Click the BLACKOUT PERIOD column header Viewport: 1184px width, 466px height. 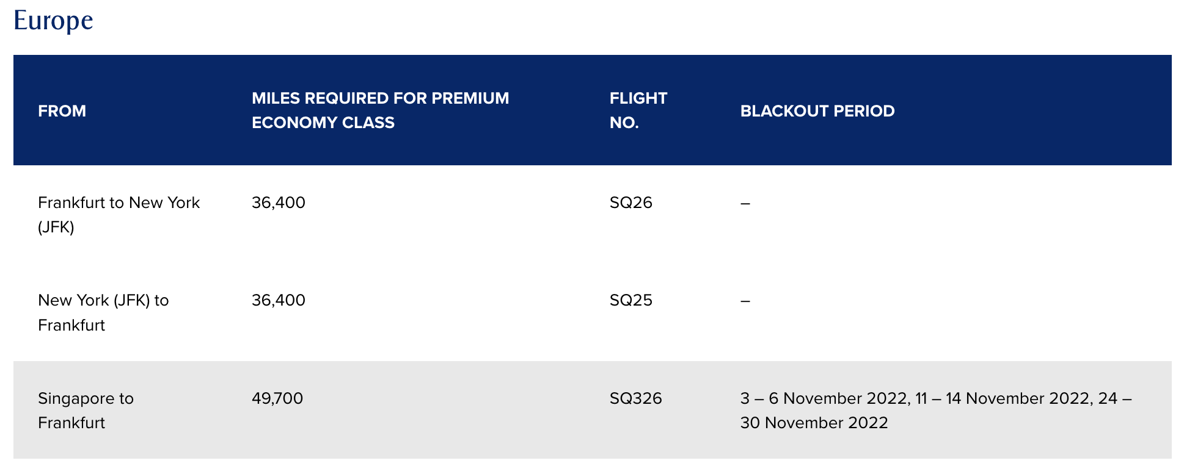pyautogui.click(x=817, y=111)
